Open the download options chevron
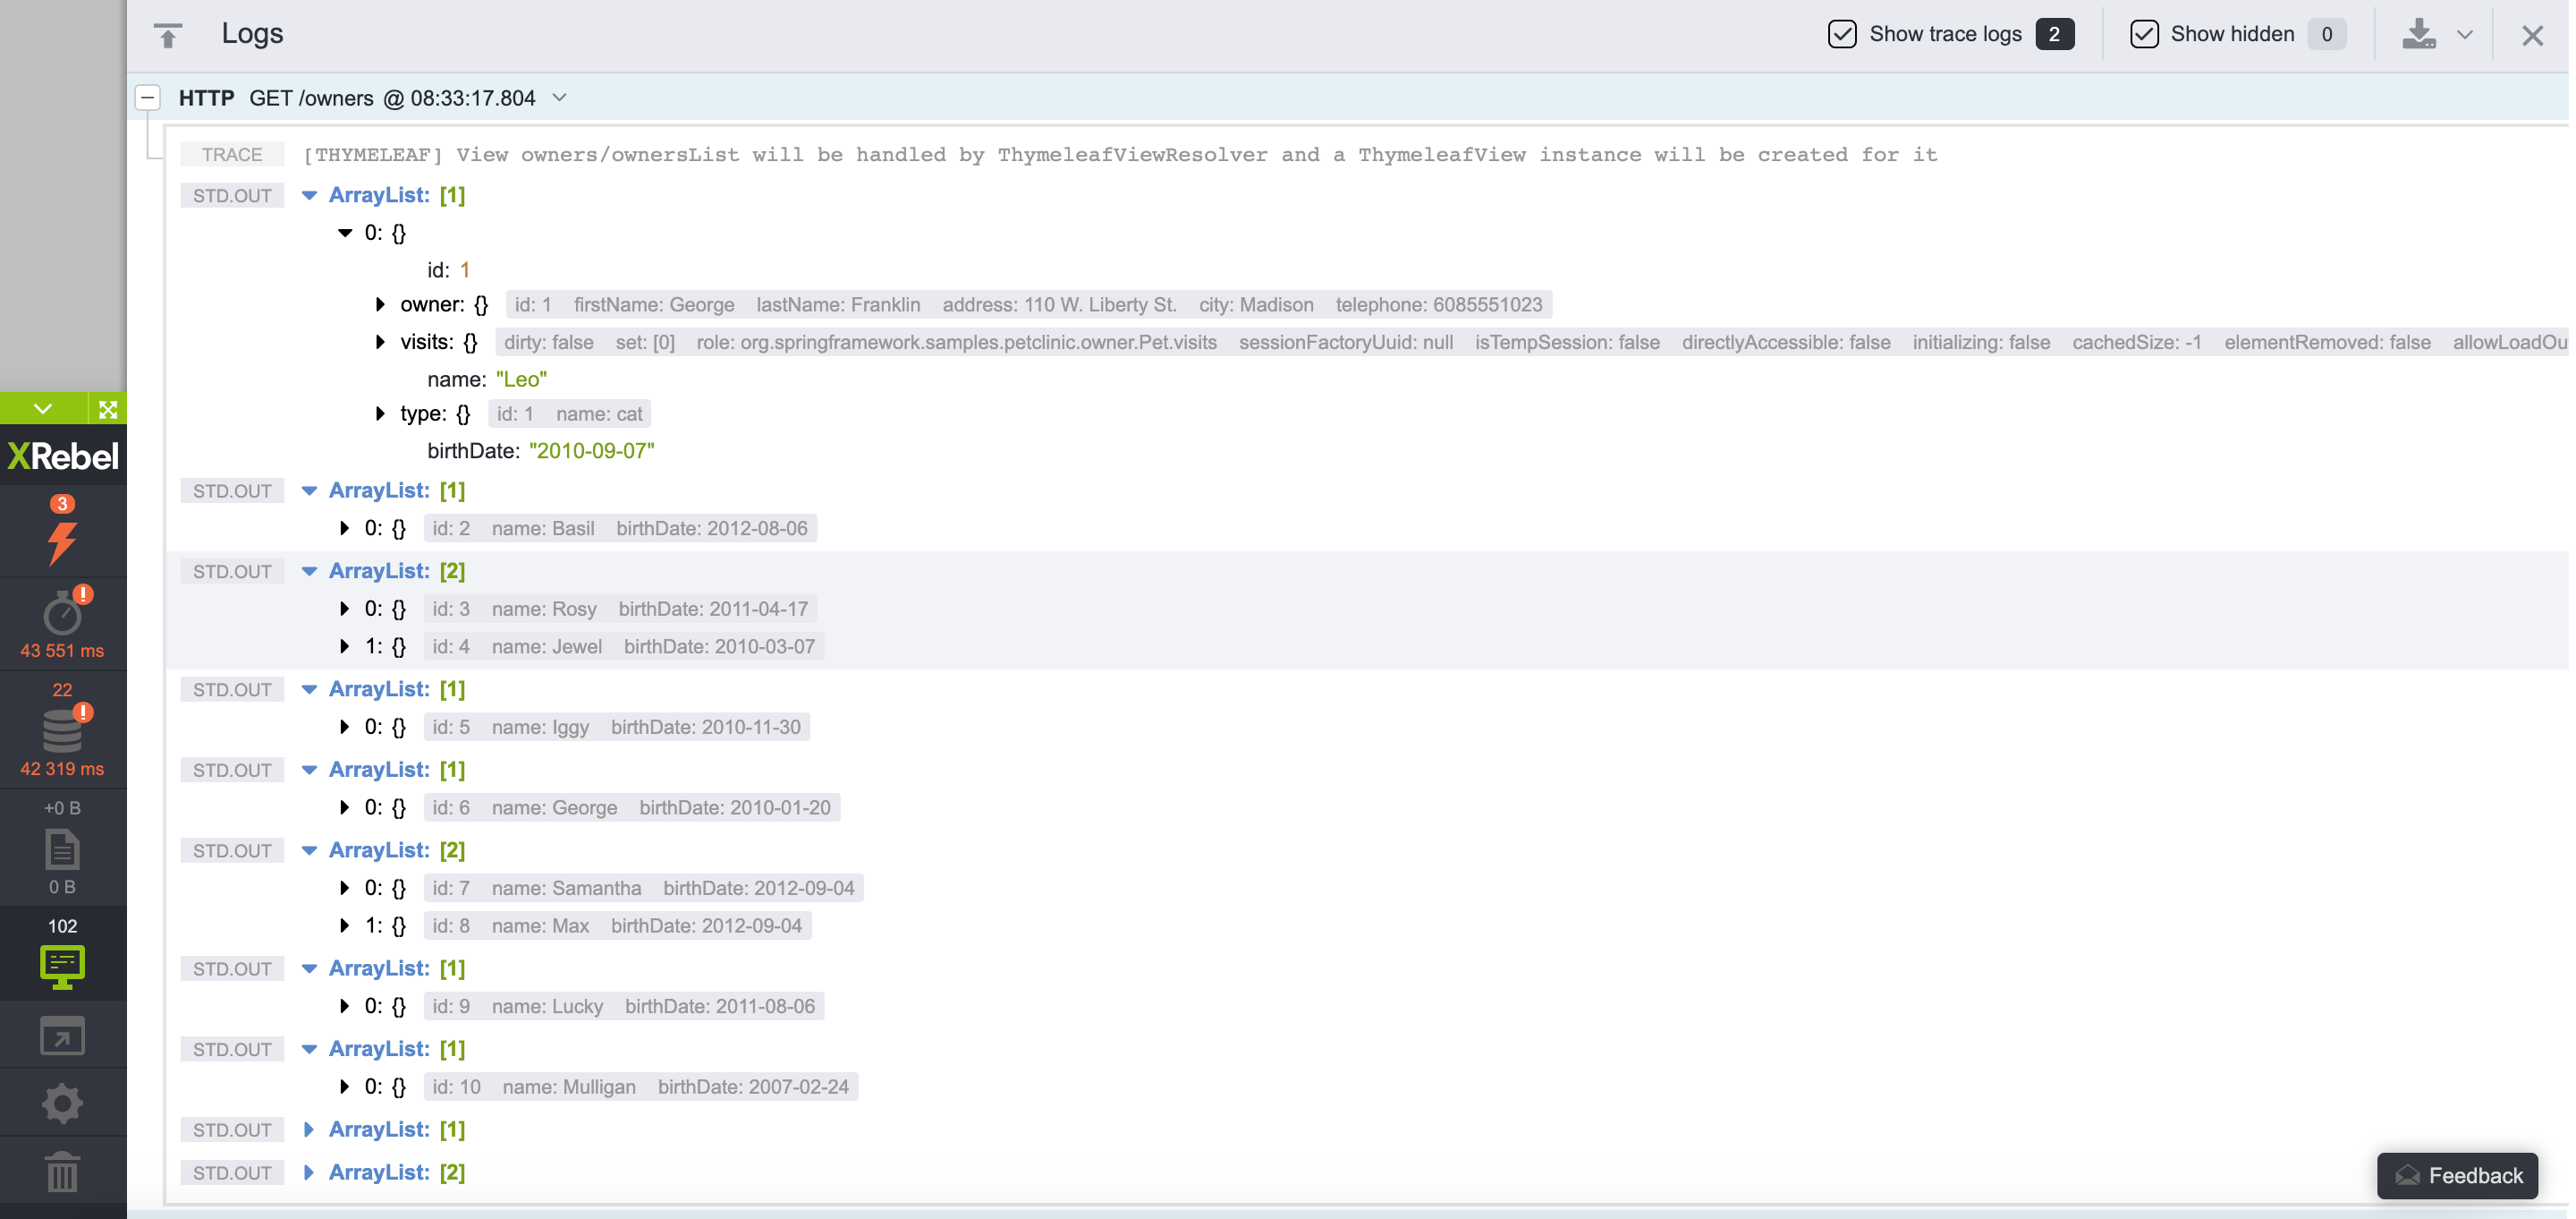This screenshot has width=2576, height=1219. coord(2465,35)
